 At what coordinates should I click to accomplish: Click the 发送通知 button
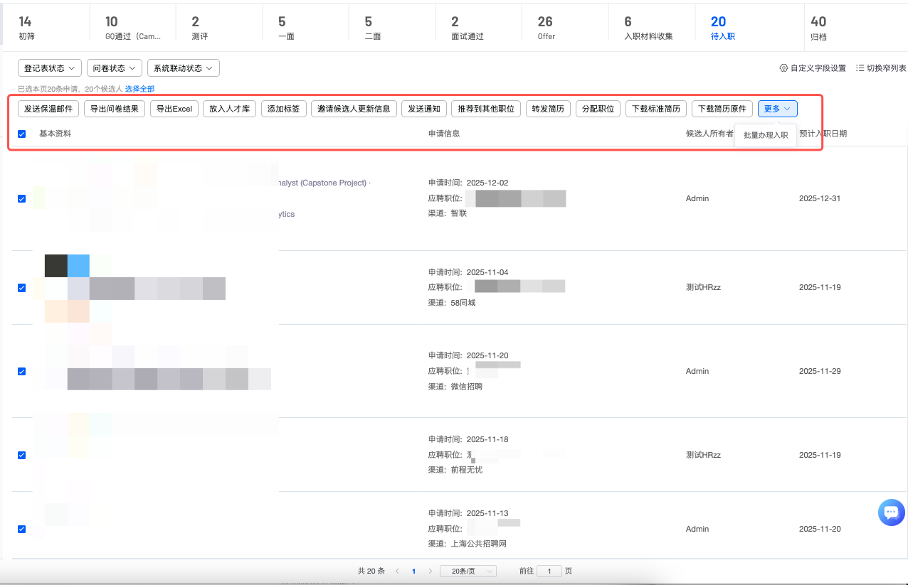click(424, 109)
